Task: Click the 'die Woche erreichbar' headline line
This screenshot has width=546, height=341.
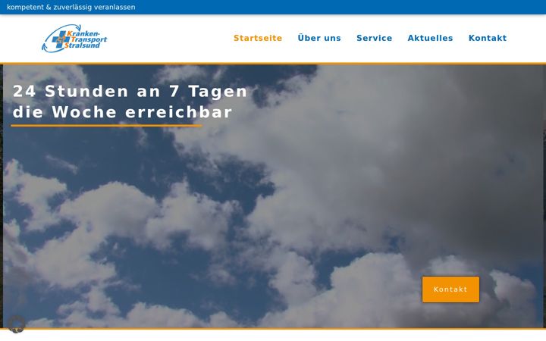Action: 122,112
